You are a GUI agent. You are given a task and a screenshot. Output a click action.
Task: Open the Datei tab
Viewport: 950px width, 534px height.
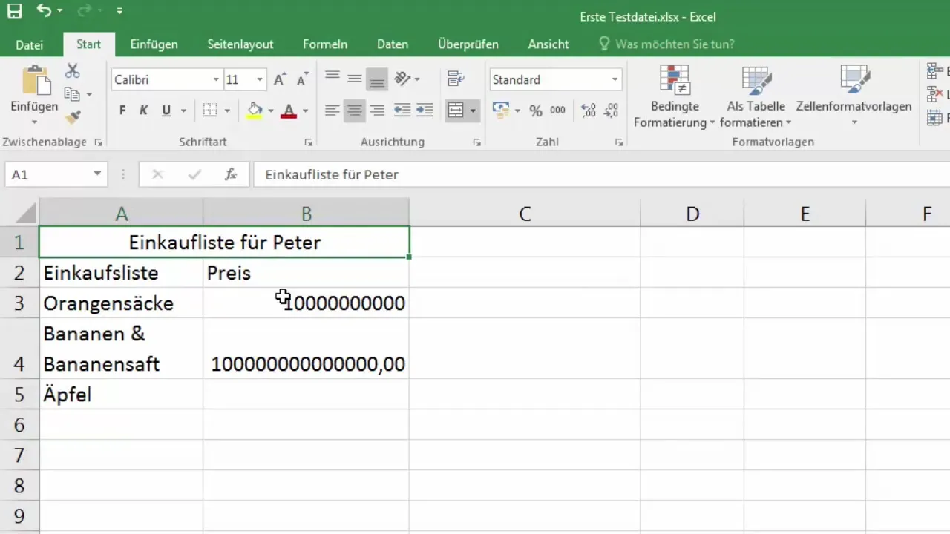[30, 44]
